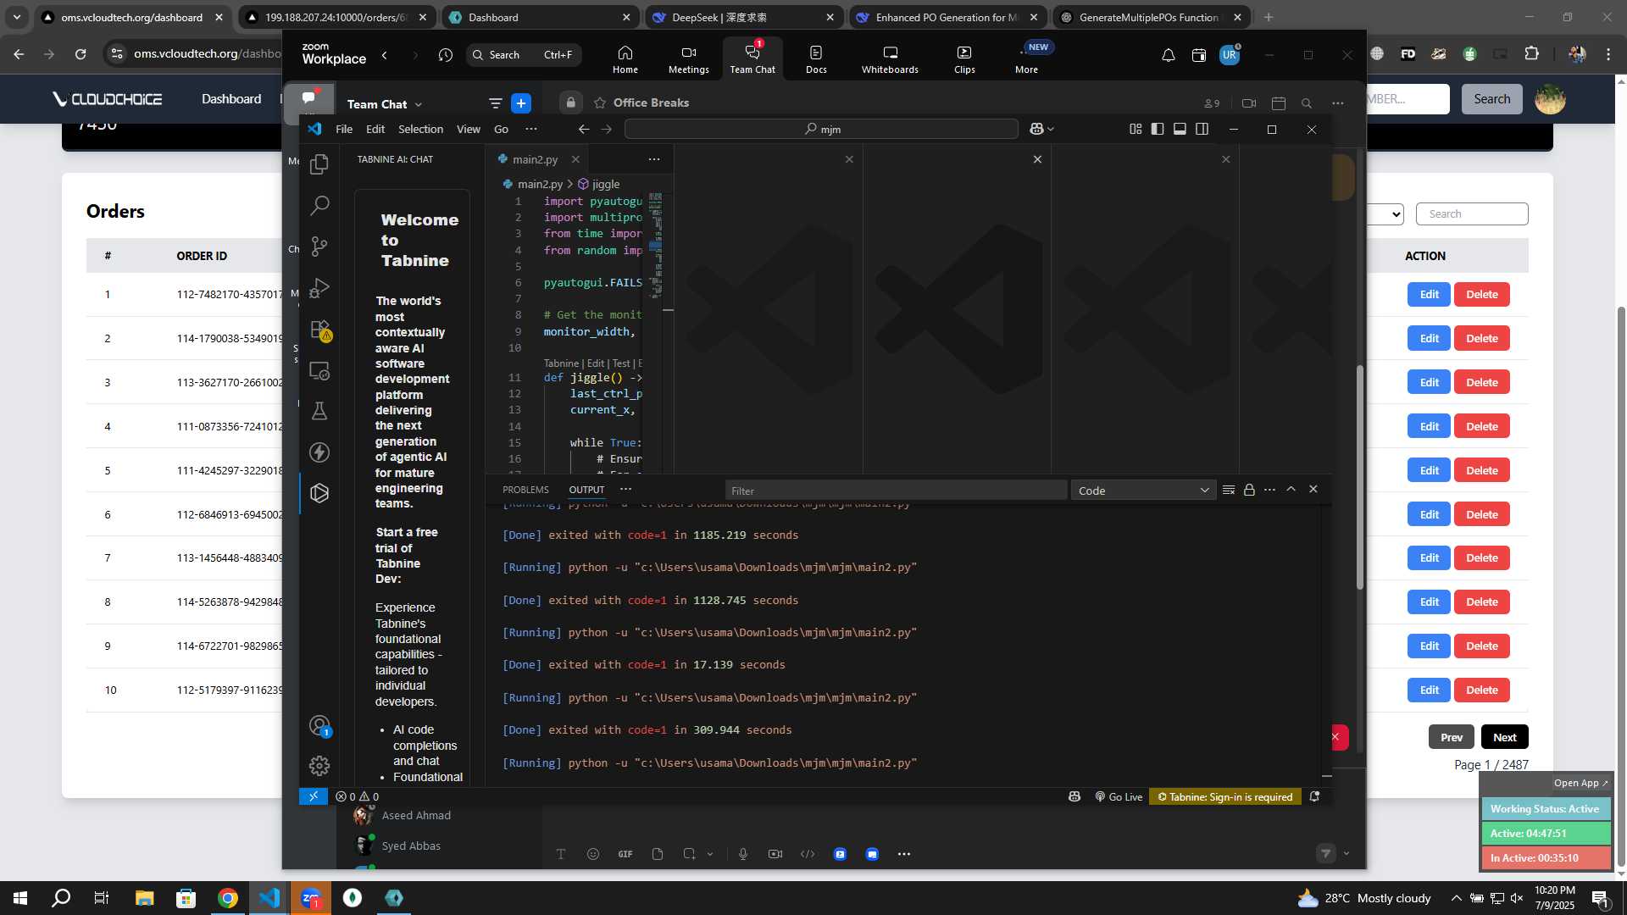
Task: Click the output Filter input field
Action: click(x=895, y=491)
